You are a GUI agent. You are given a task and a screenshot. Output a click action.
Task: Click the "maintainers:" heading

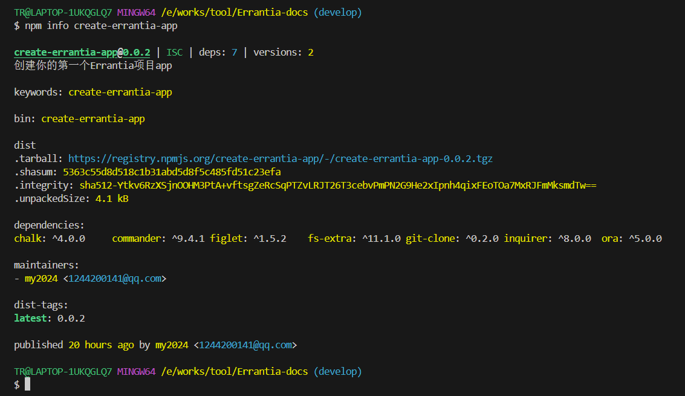tap(47, 265)
